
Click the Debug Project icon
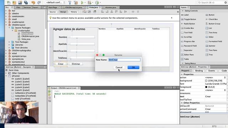coord(89,2)
